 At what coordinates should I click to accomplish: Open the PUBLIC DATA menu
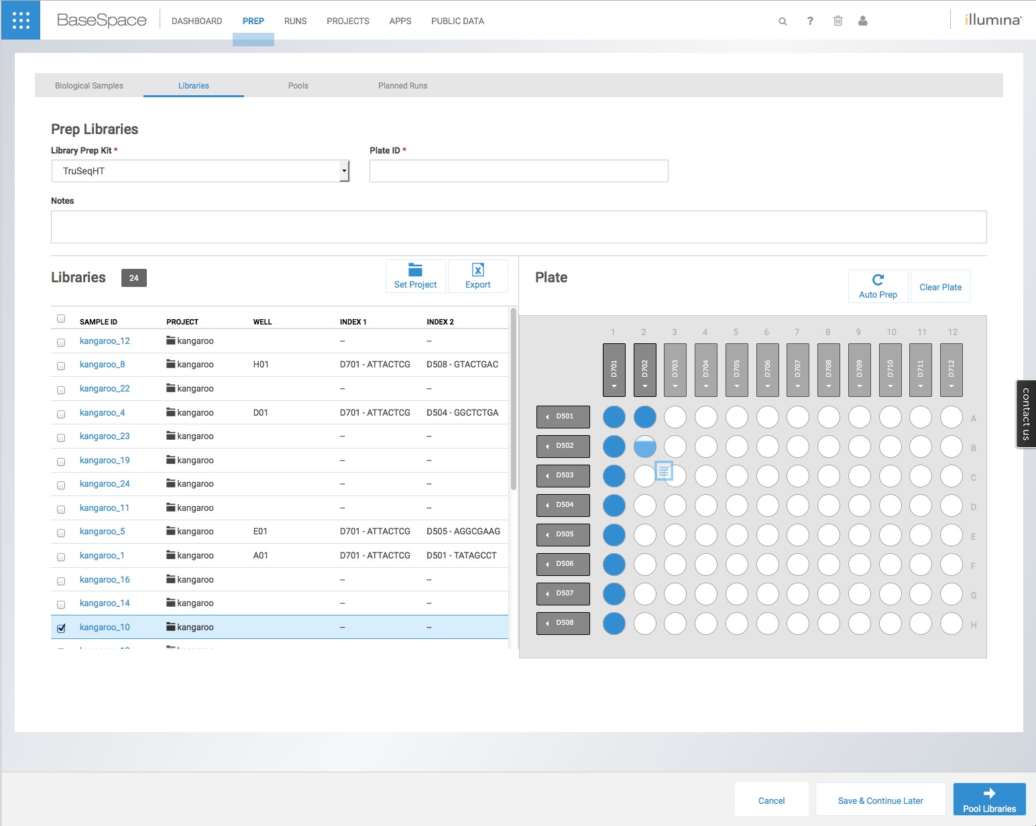click(x=457, y=21)
